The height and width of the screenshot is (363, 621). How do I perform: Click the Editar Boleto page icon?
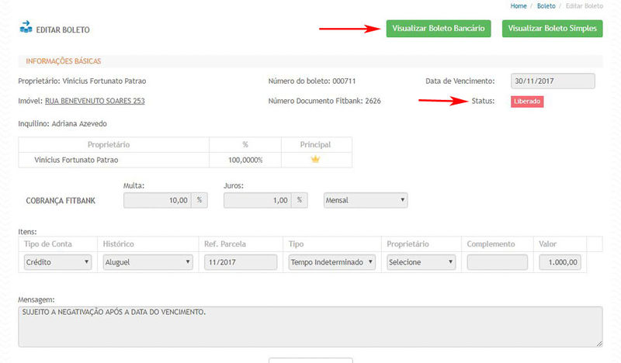pos(26,29)
